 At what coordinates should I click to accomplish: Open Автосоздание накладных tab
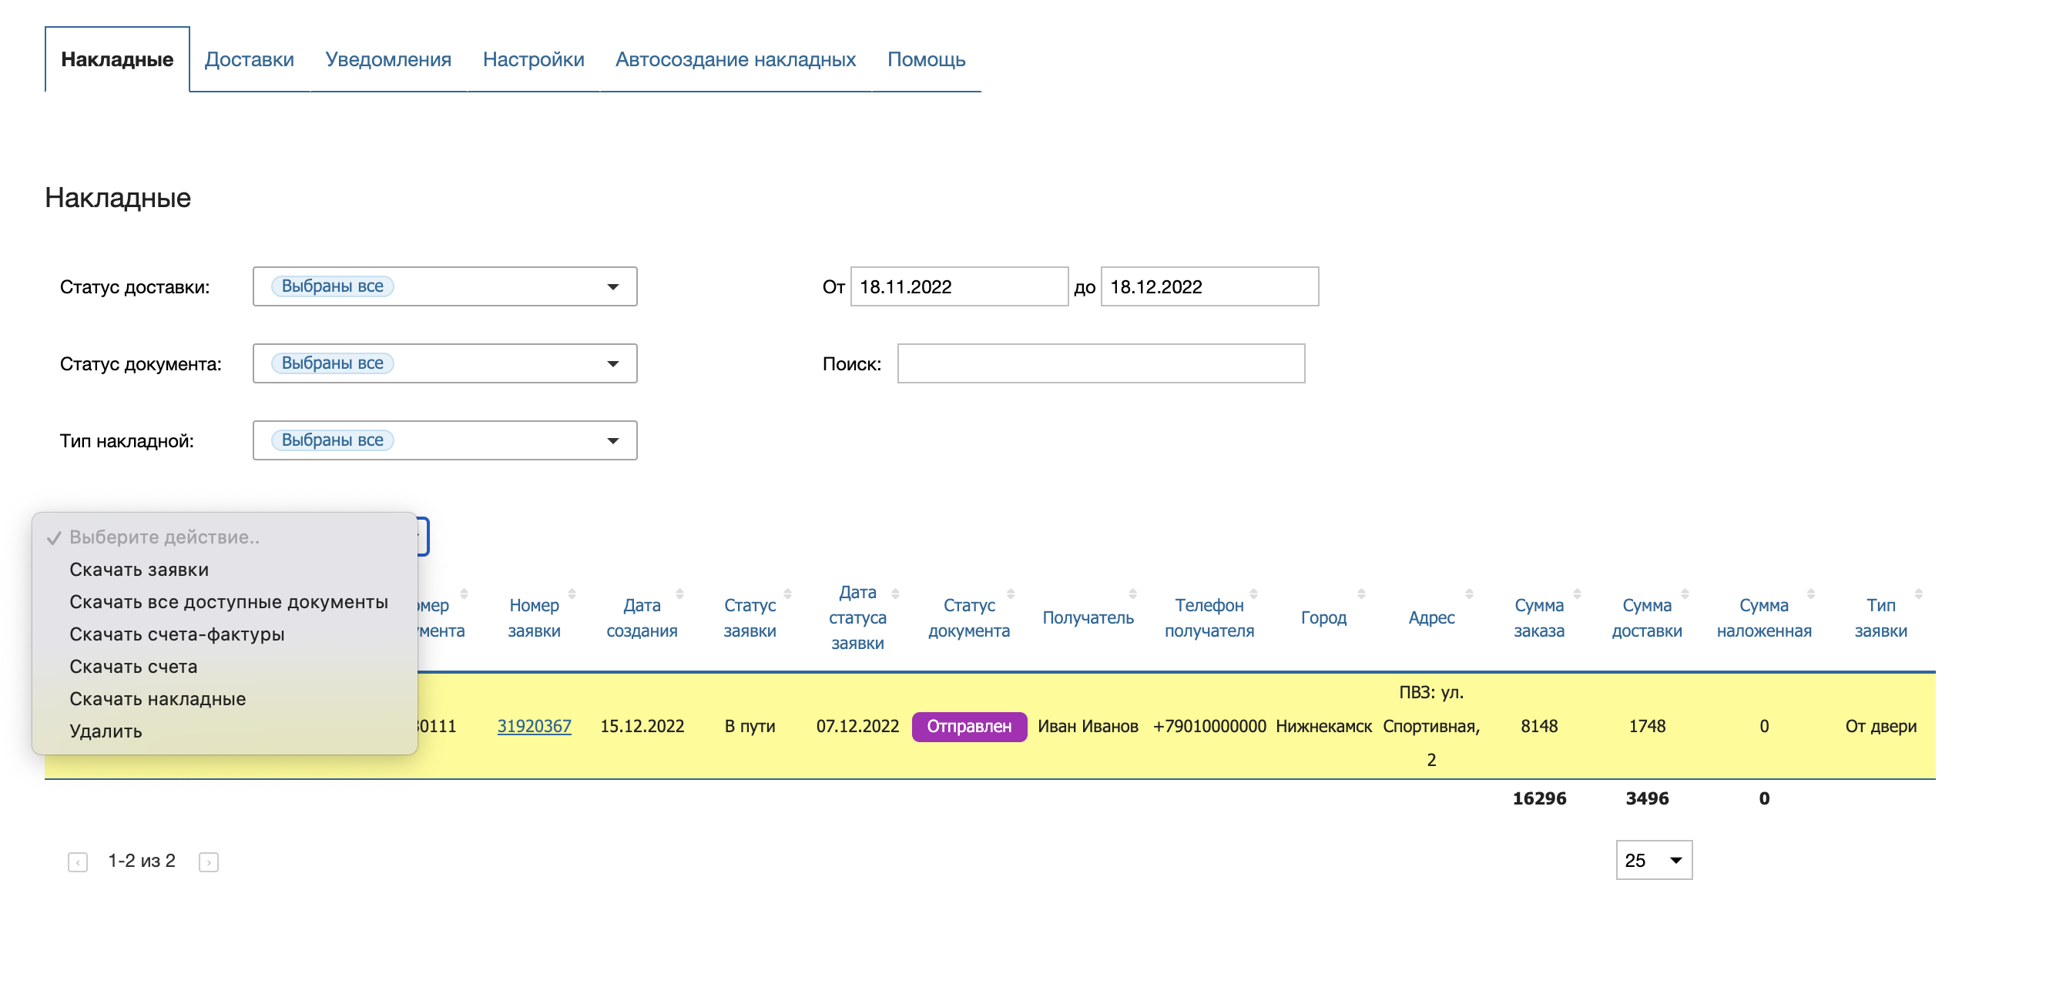[735, 59]
